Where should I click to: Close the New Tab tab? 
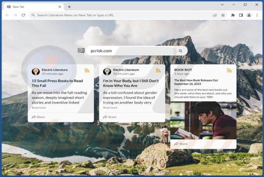pos(60,7)
